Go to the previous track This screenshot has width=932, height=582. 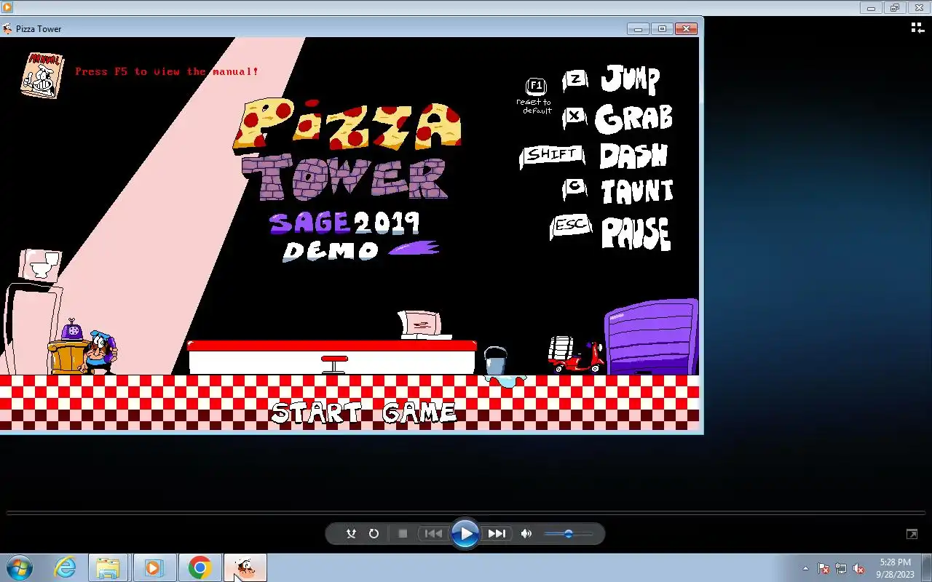point(433,534)
